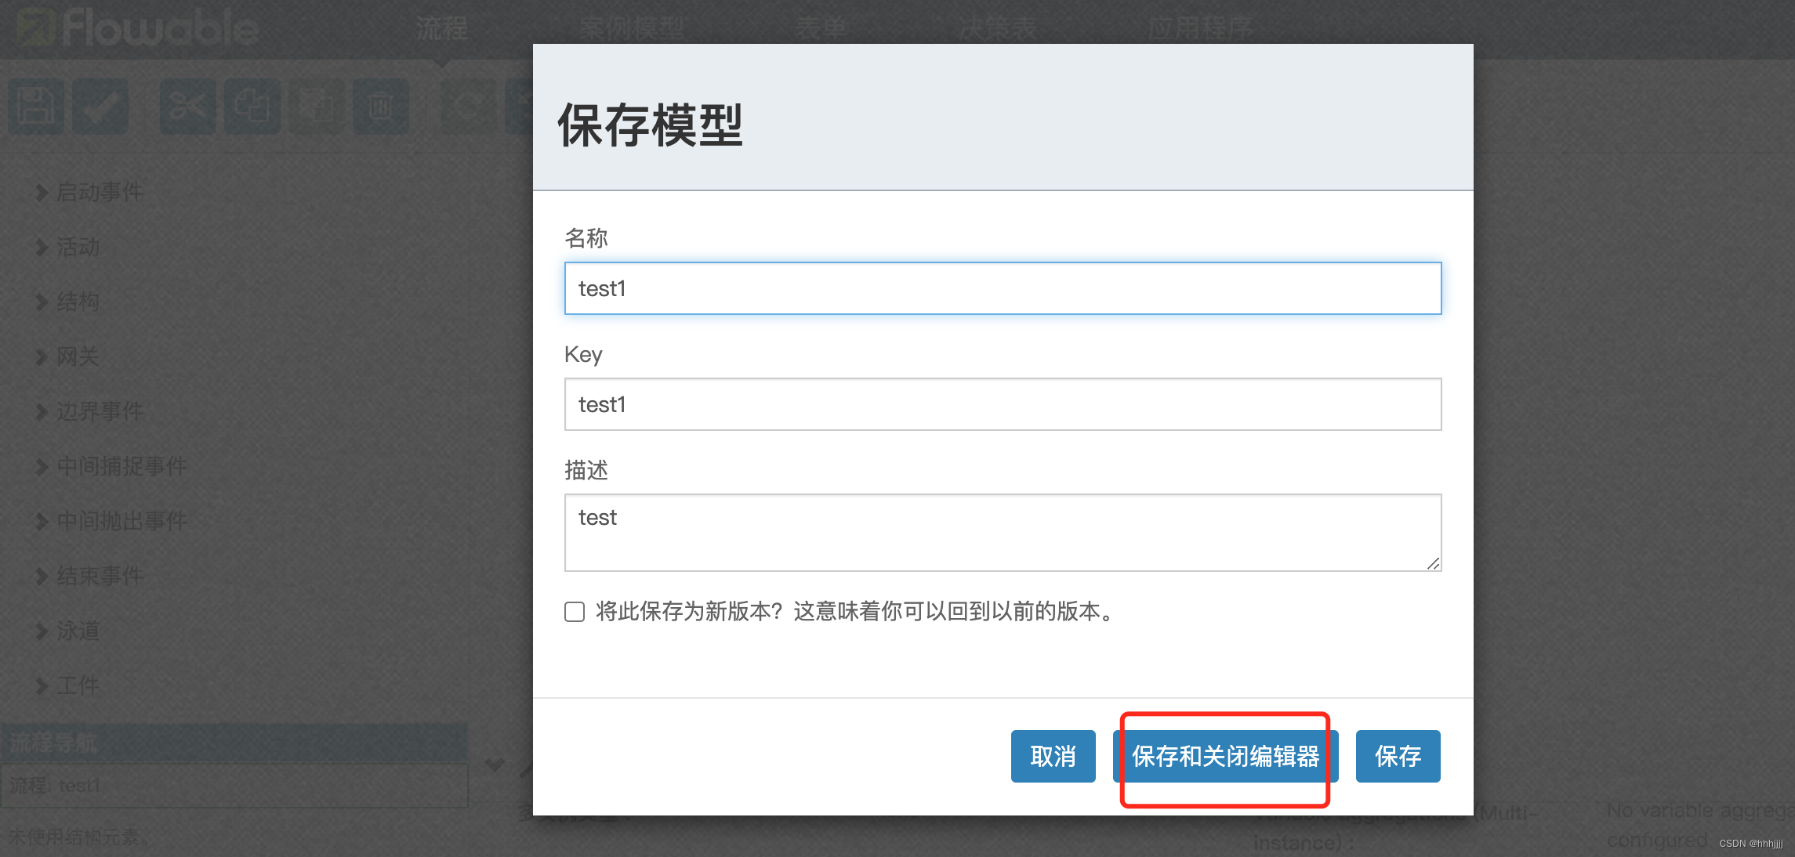1795x857 pixels.
Task: Expand the 活动 palette group
Action: pos(68,247)
